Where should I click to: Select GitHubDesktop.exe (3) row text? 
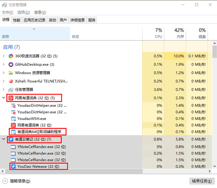pos(34,64)
